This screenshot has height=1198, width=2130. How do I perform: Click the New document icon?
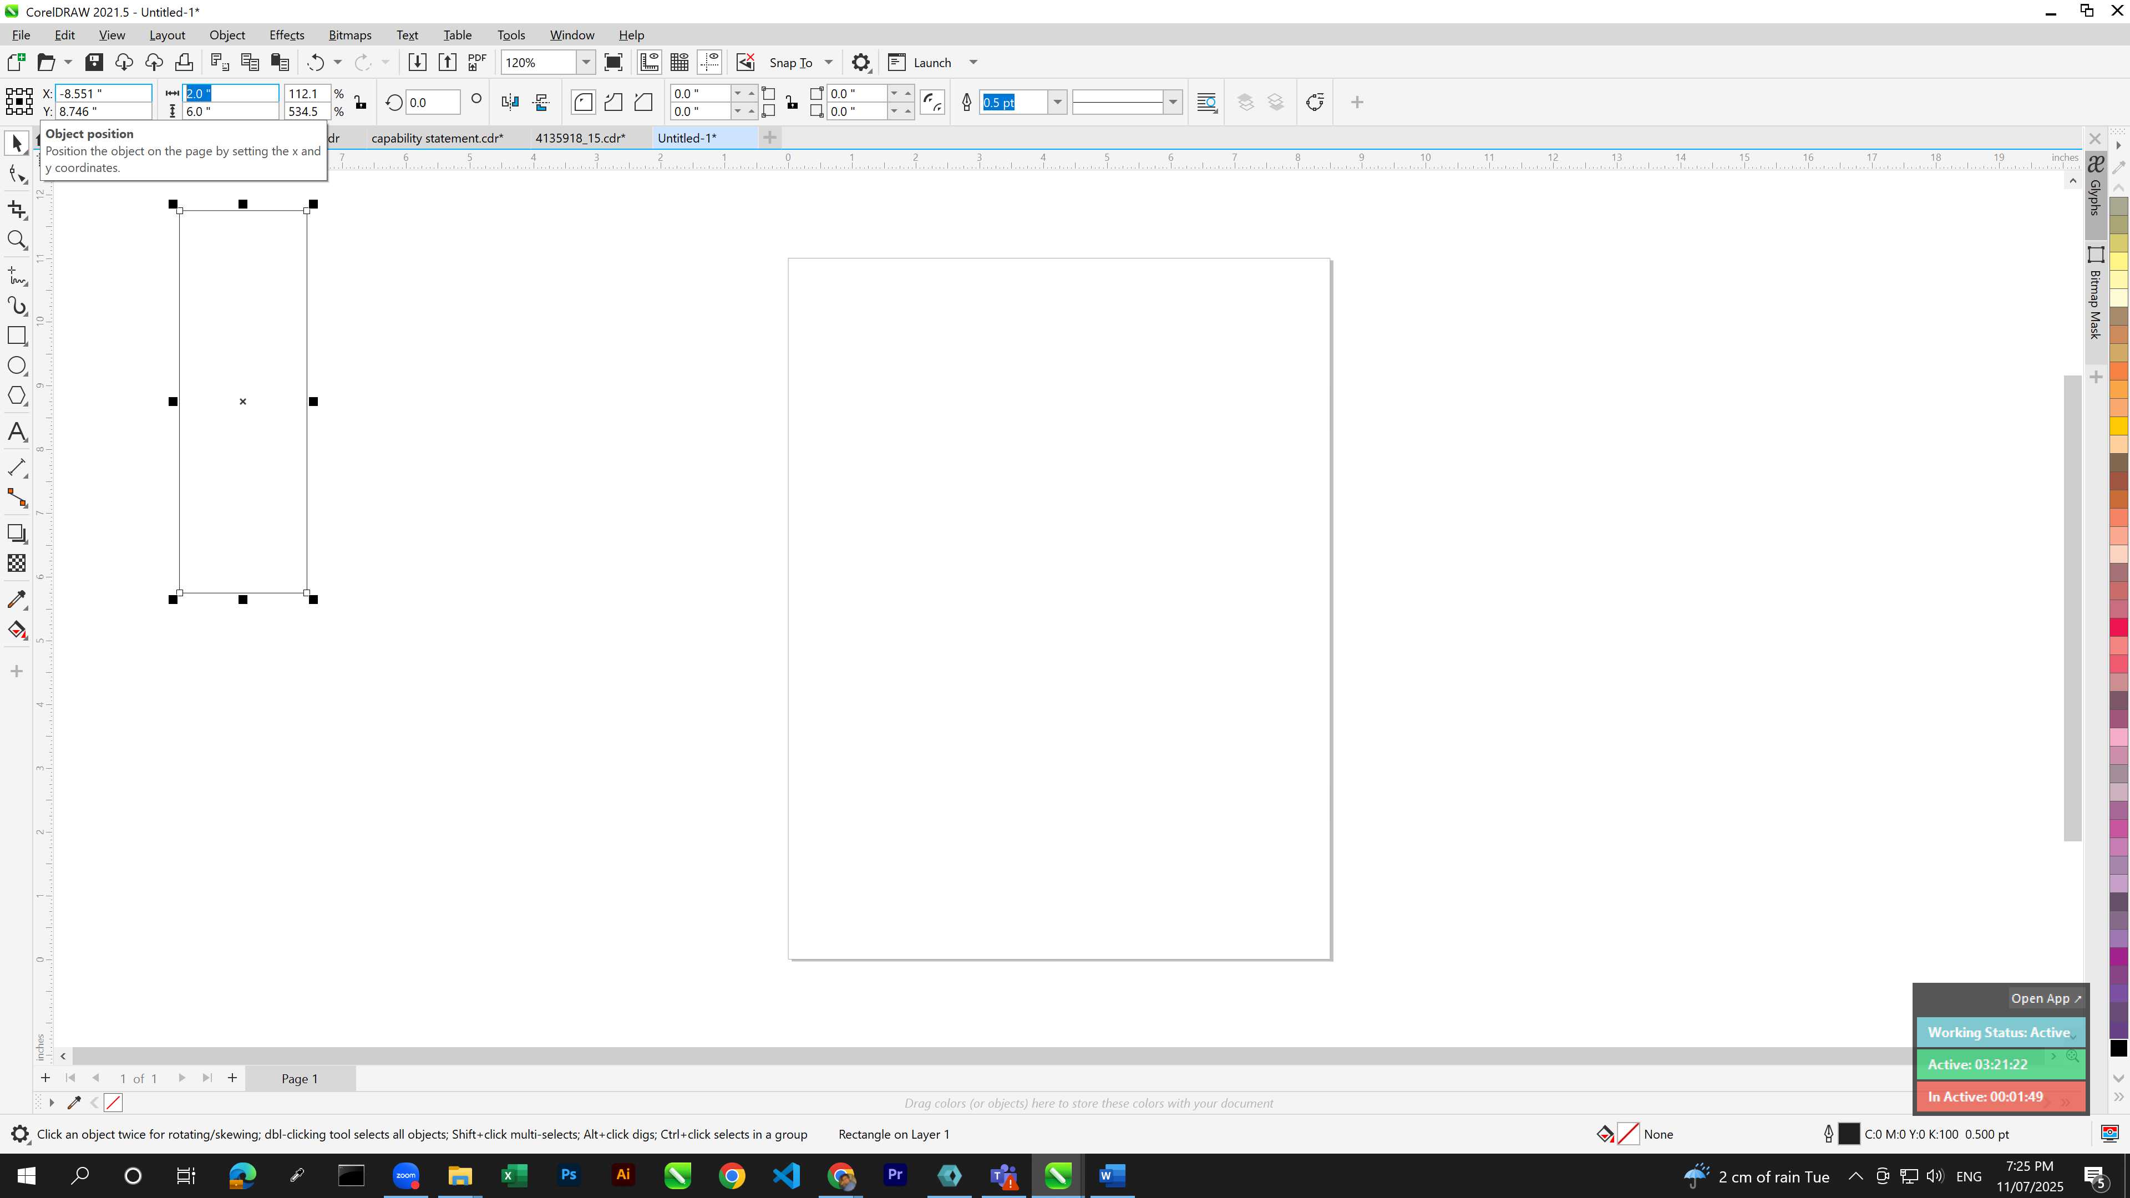(16, 62)
